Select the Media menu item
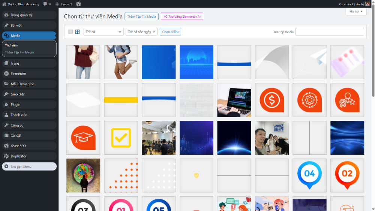Viewport: 375px width, 211px height. (x=29, y=36)
